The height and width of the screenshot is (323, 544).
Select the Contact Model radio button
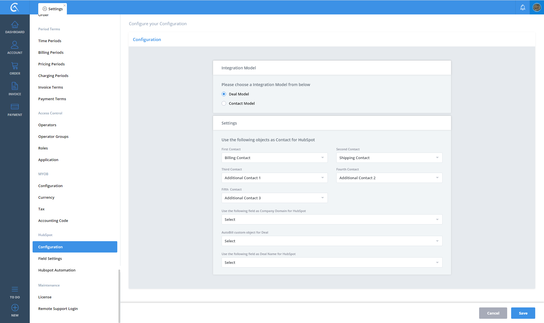224,103
